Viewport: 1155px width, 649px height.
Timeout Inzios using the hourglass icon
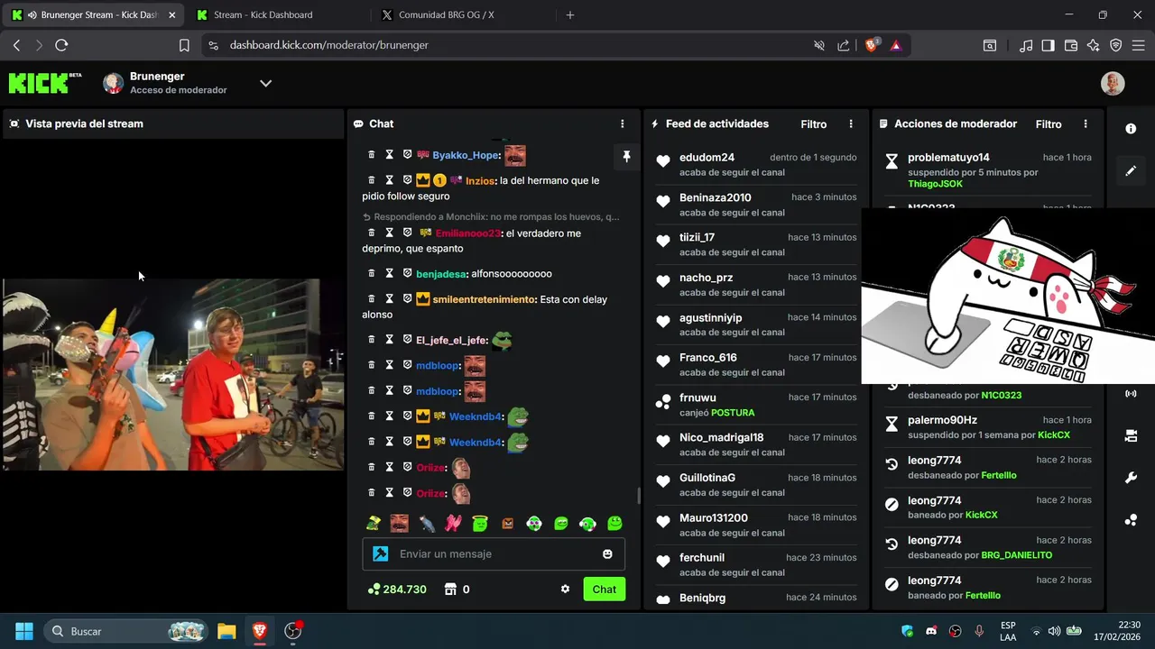click(x=389, y=180)
